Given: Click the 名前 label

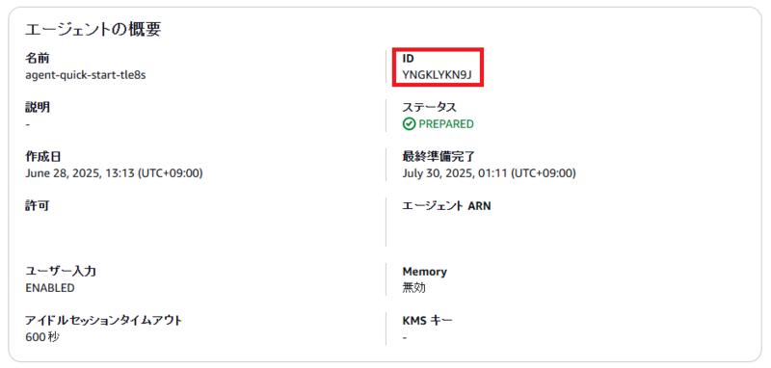Looking at the screenshot, I should [37, 59].
